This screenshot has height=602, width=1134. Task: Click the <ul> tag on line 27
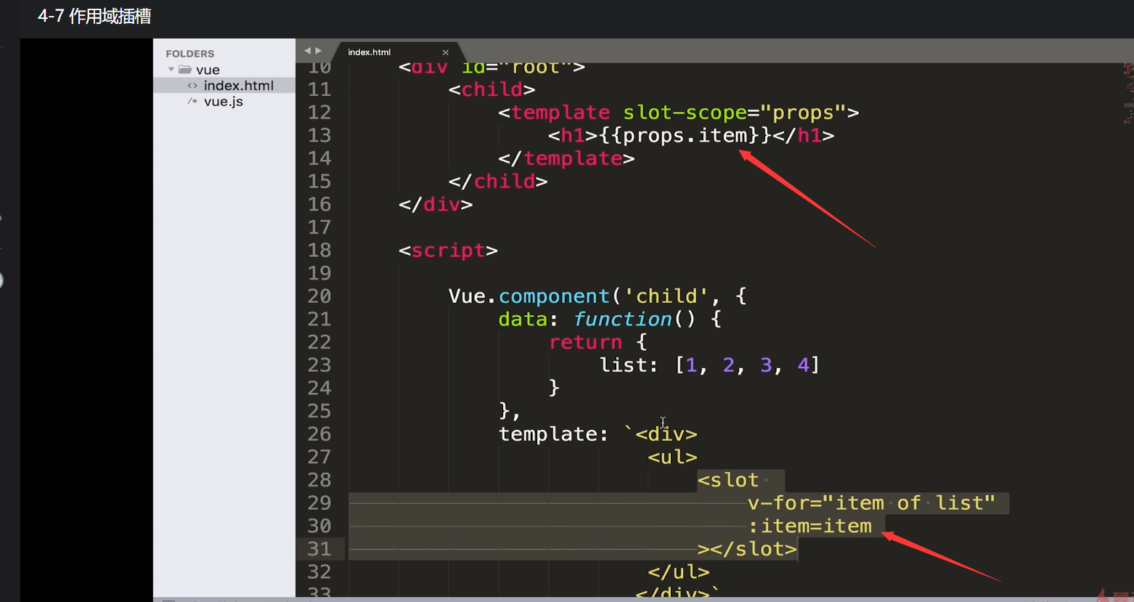pyautogui.click(x=672, y=457)
